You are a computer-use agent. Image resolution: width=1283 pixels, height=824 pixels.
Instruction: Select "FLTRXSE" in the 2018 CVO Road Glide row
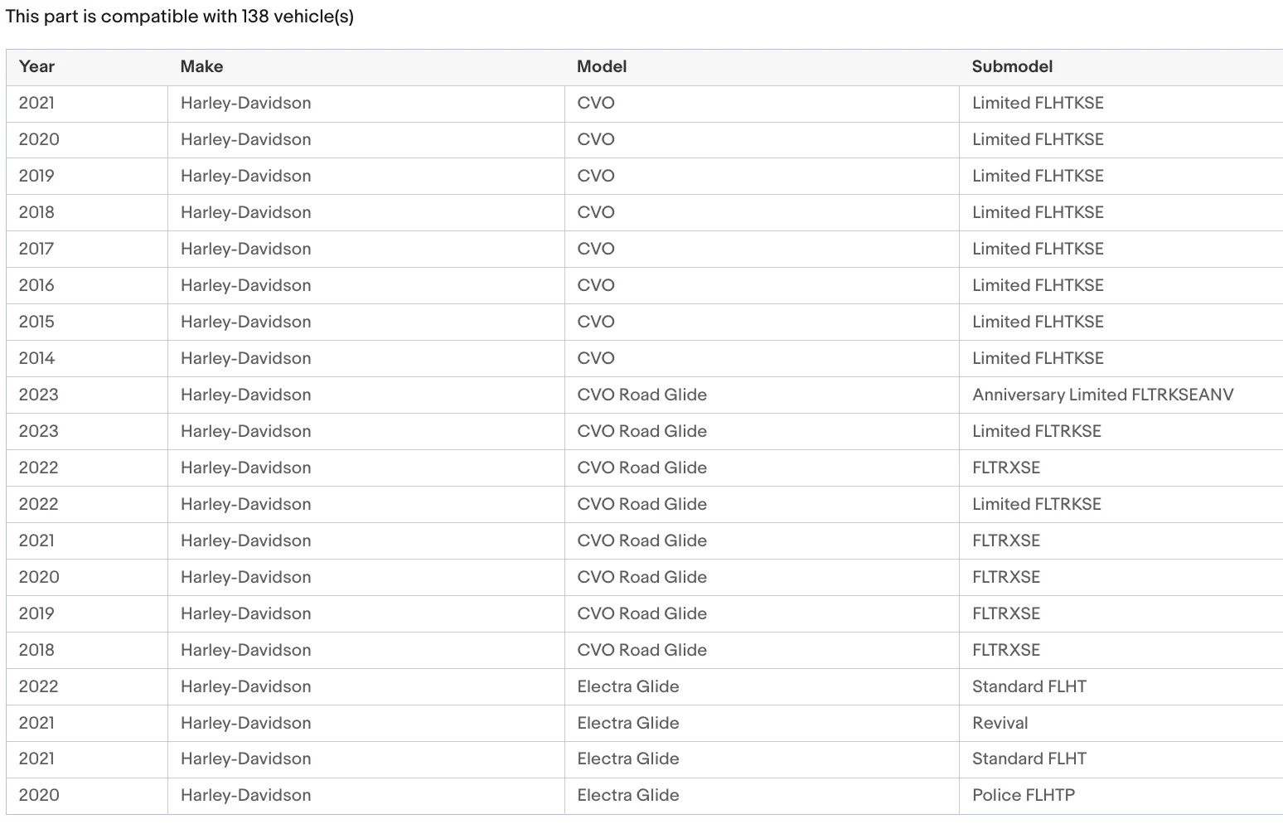pos(1005,650)
